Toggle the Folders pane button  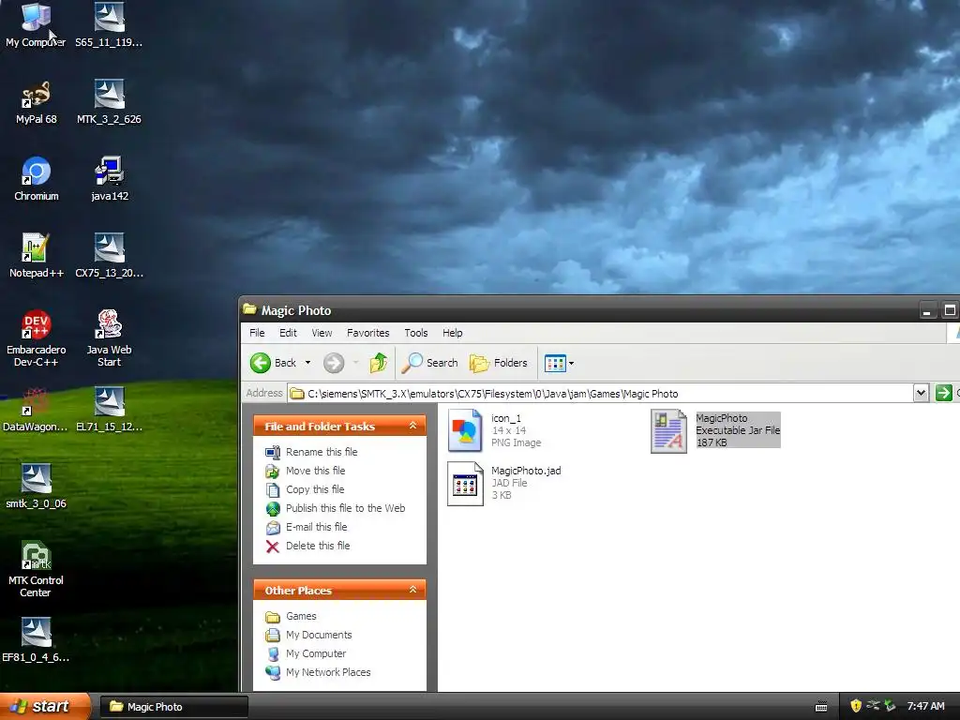click(x=499, y=363)
